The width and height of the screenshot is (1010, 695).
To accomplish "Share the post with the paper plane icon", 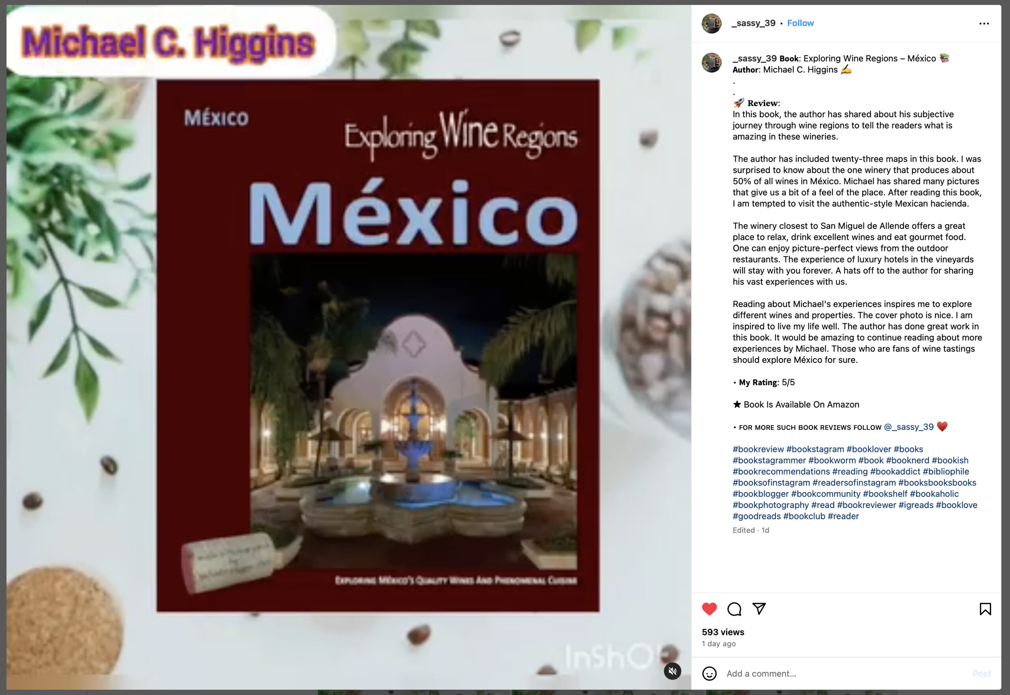I will (x=759, y=608).
